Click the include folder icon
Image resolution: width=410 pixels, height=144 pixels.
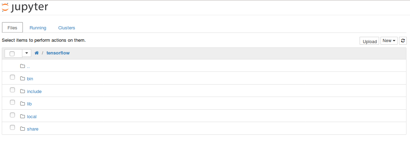click(x=22, y=91)
